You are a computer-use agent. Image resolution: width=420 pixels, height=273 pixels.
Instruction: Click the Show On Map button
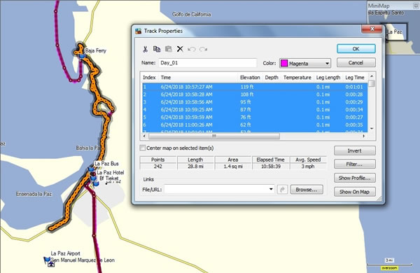[x=355, y=192]
